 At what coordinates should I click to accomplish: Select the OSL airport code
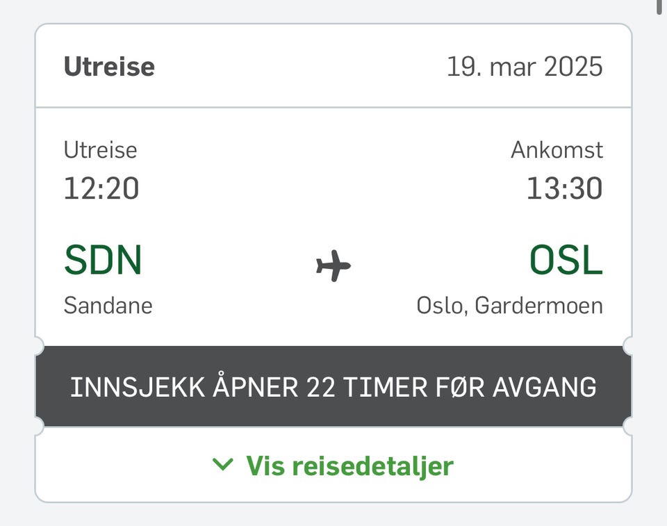(x=566, y=261)
